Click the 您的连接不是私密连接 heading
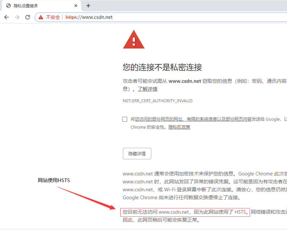Image resolution: width=287 pixels, height=230 pixels. [162, 67]
